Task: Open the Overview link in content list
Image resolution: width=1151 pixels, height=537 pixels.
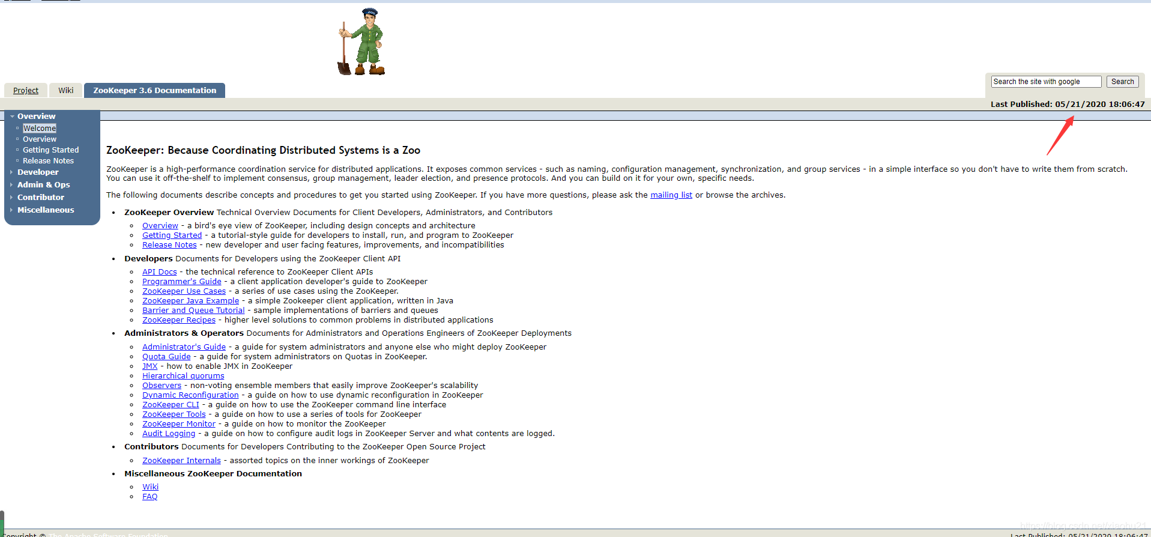Action: pyautogui.click(x=160, y=226)
